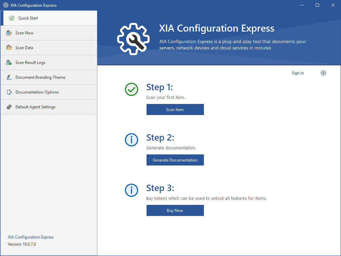This screenshot has height=256, width=341.
Task: Click the Step 1 green checkmark icon
Action: [131, 89]
